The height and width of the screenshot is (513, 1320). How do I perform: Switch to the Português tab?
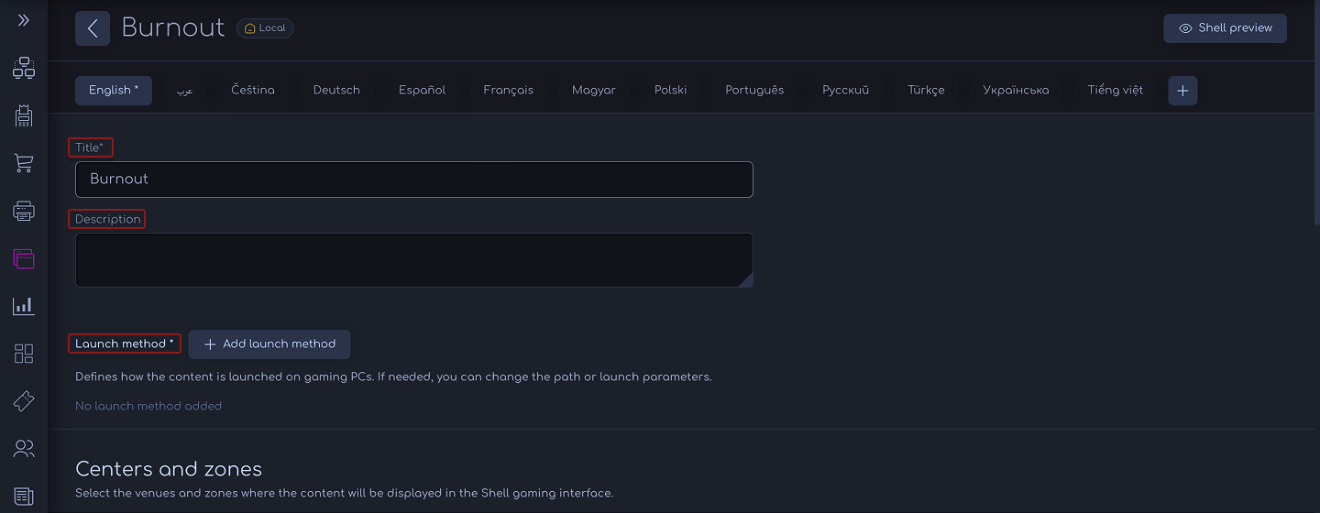coord(754,91)
